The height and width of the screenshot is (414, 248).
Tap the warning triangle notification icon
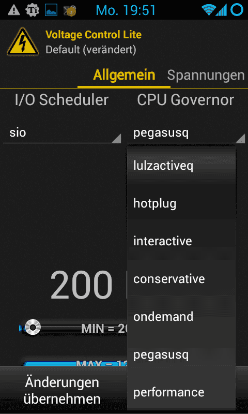pyautogui.click(x=14, y=10)
